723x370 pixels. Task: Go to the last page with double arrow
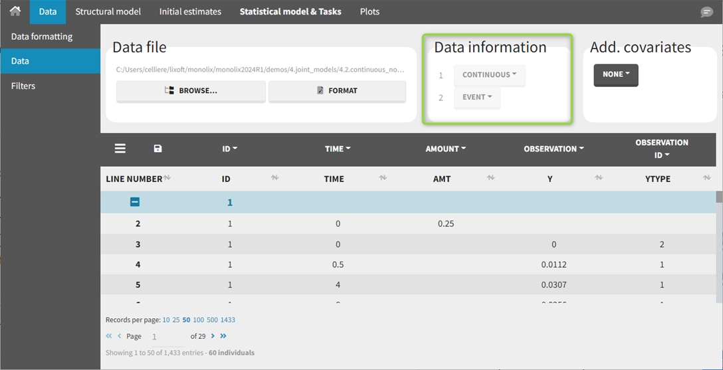tap(223, 336)
